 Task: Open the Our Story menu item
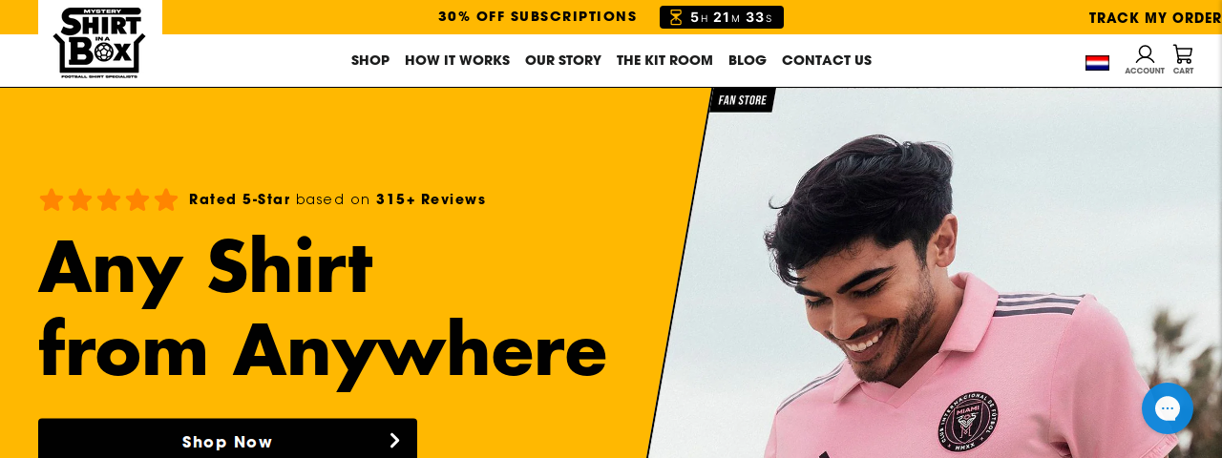563,60
